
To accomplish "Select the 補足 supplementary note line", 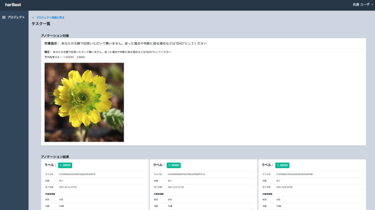I will [x=107, y=52].
